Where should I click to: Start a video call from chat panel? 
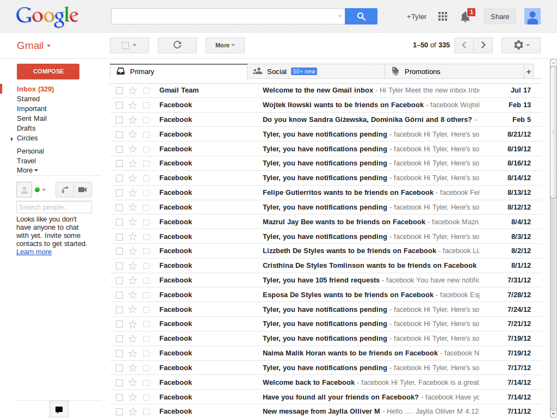[83, 190]
